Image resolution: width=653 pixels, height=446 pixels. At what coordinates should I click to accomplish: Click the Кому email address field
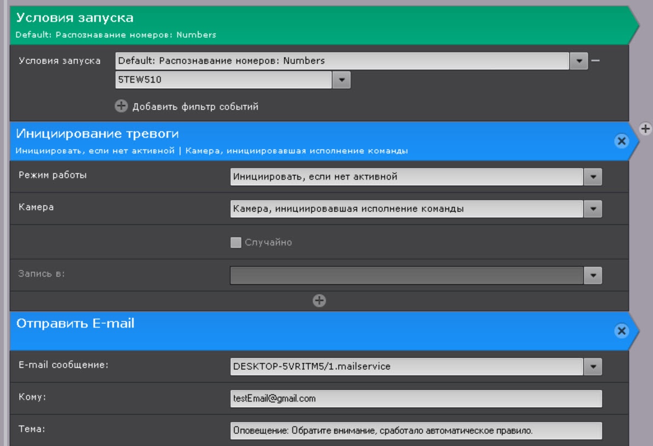[416, 399]
